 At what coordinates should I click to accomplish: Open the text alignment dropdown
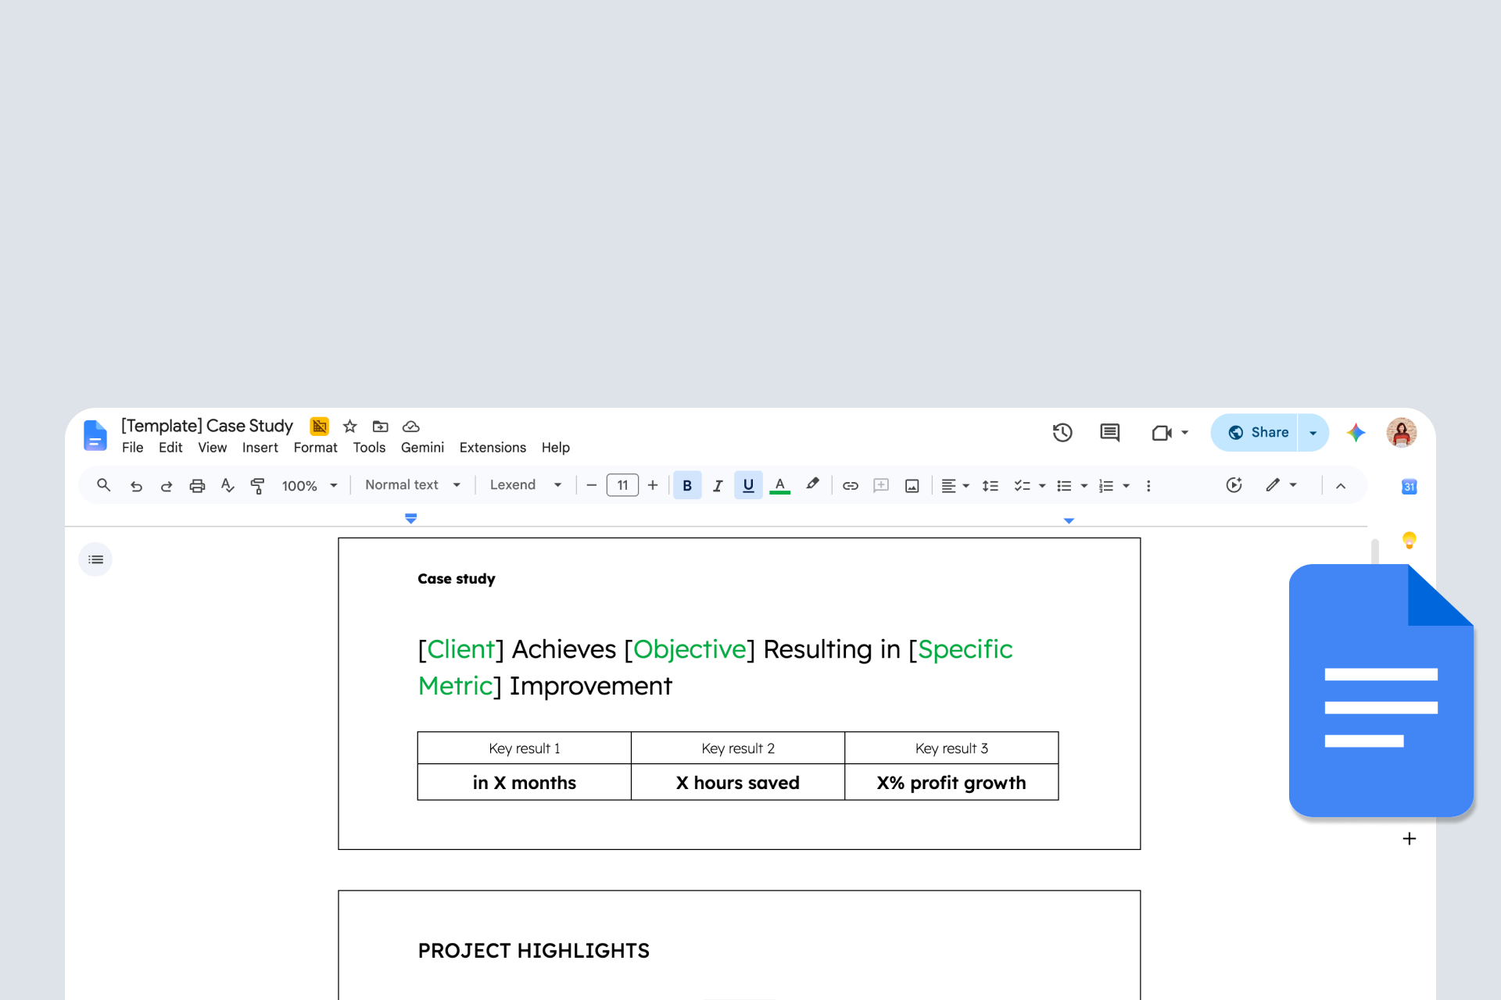click(955, 486)
